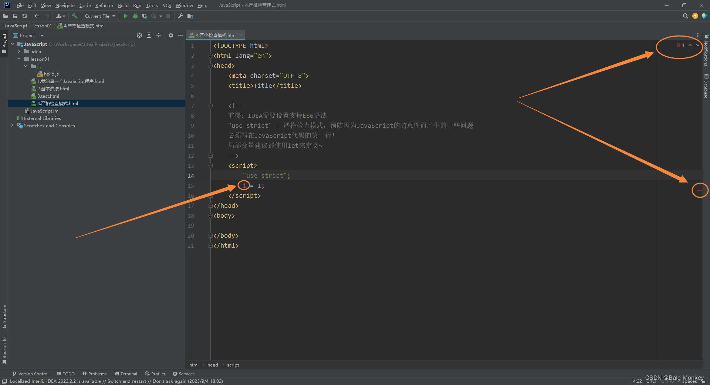Toggle the Notifications side panel
The image size is (710, 385).
tap(706, 50)
